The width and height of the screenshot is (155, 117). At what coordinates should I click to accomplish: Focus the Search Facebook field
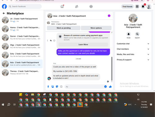coord(25,7)
